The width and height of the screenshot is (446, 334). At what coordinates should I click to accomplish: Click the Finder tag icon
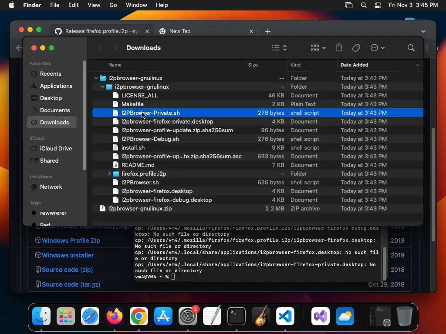[356, 48]
